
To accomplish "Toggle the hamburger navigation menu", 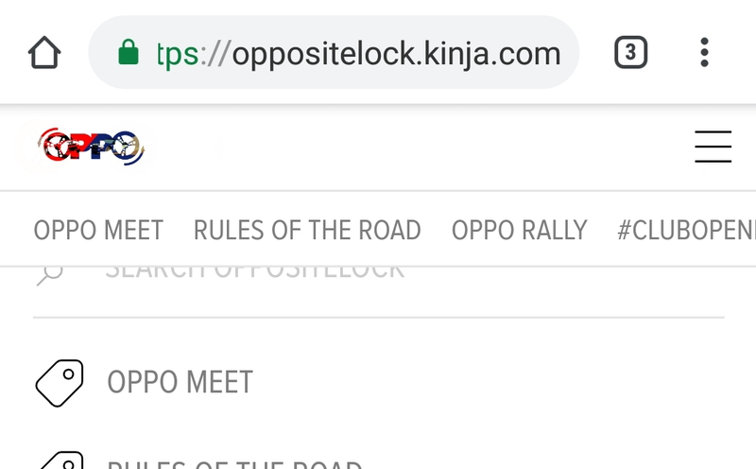I will pos(713,147).
